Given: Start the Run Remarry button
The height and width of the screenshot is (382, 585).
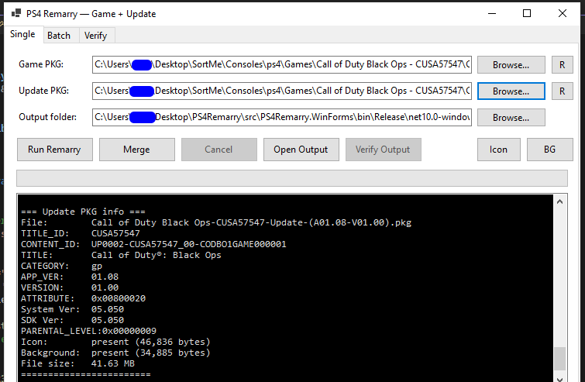Looking at the screenshot, I should [x=55, y=150].
